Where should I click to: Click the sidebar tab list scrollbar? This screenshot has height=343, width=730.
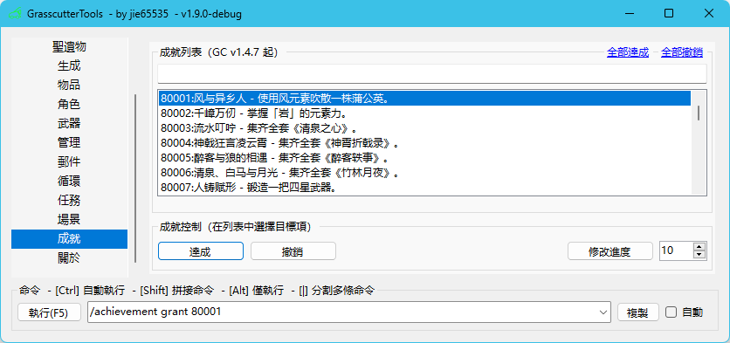[135, 179]
